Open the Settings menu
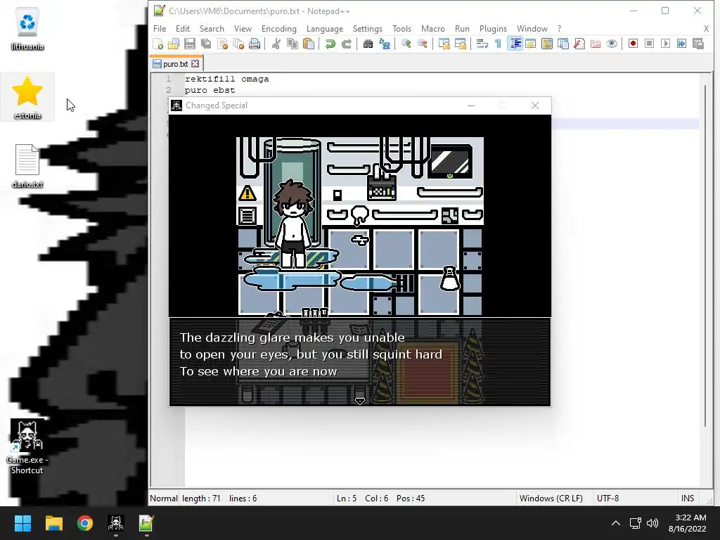The width and height of the screenshot is (720, 540). tap(367, 28)
